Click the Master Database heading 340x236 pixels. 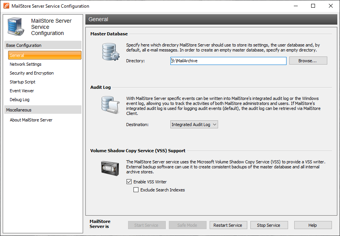(x=109, y=34)
